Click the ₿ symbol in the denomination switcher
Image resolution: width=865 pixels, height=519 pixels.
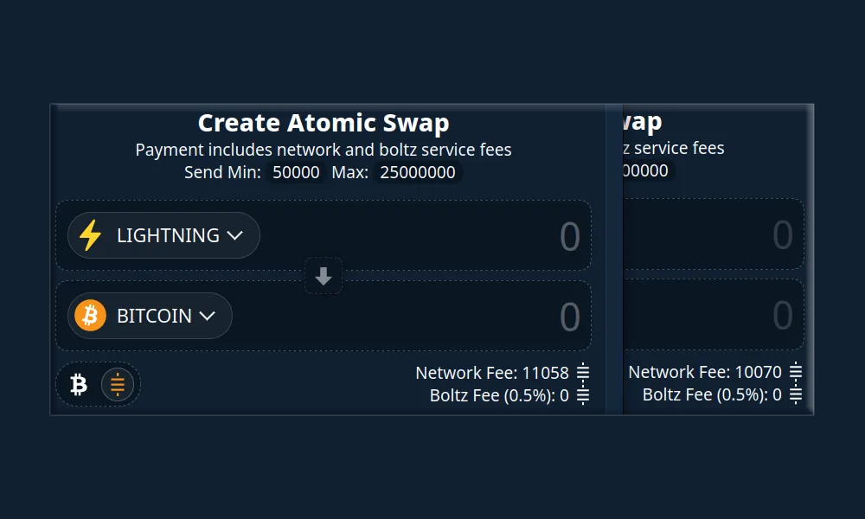79,383
